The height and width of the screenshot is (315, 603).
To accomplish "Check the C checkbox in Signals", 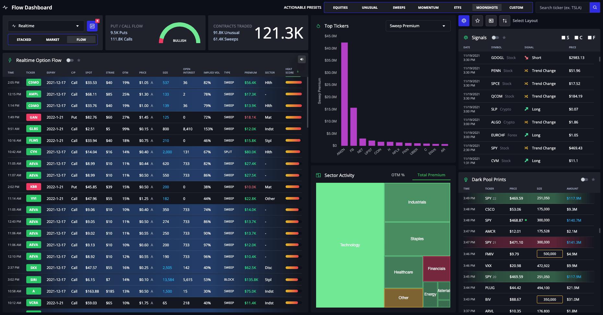I will click(576, 38).
